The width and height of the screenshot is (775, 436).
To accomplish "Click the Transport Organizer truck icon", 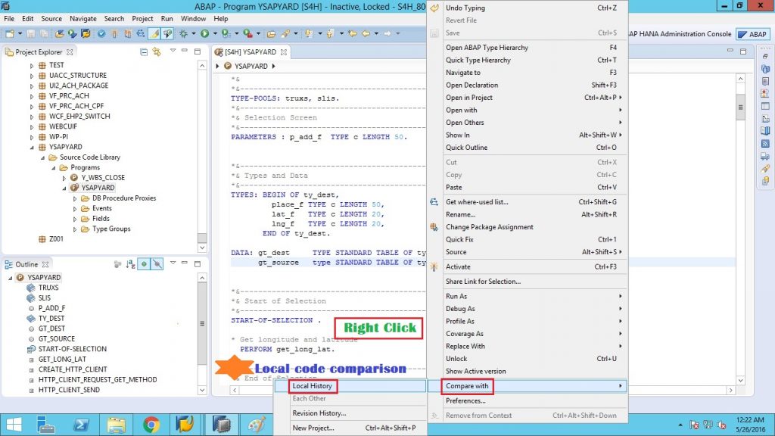I will (x=765, y=156).
